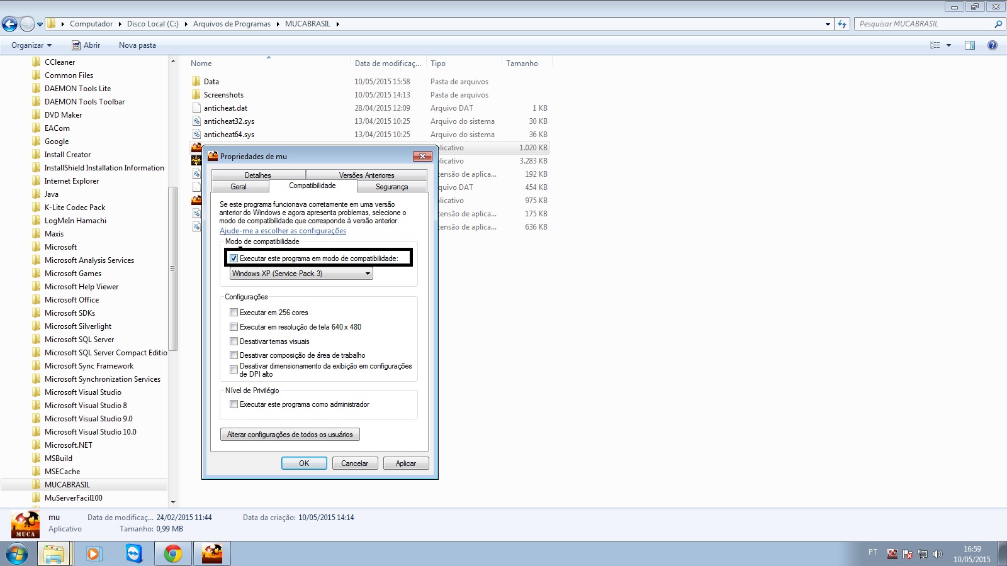Click the volume speaker tray icon
Screen dimensions: 1007x566
[x=938, y=554]
